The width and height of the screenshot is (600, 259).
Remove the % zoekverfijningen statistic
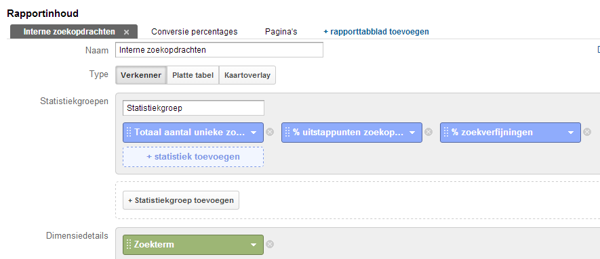click(x=587, y=132)
